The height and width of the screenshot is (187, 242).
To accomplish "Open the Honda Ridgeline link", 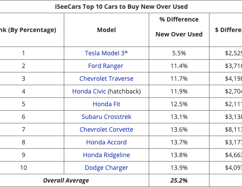I will (x=106, y=155).
